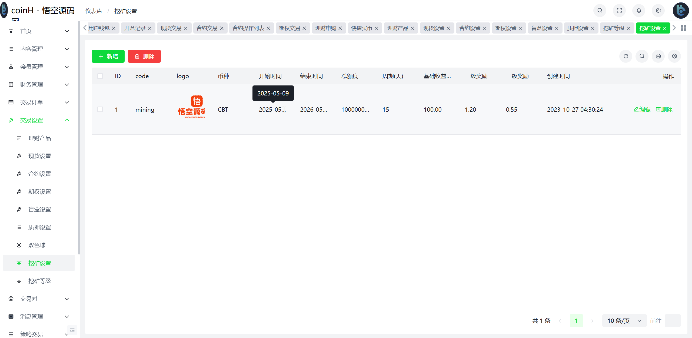692x338 pixels.
Task: Open header settings gear icon
Action: coord(658,11)
